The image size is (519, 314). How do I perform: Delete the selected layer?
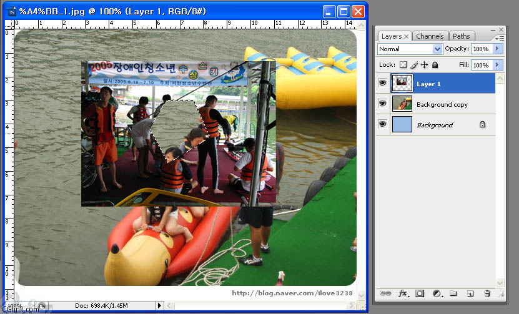tap(487, 293)
